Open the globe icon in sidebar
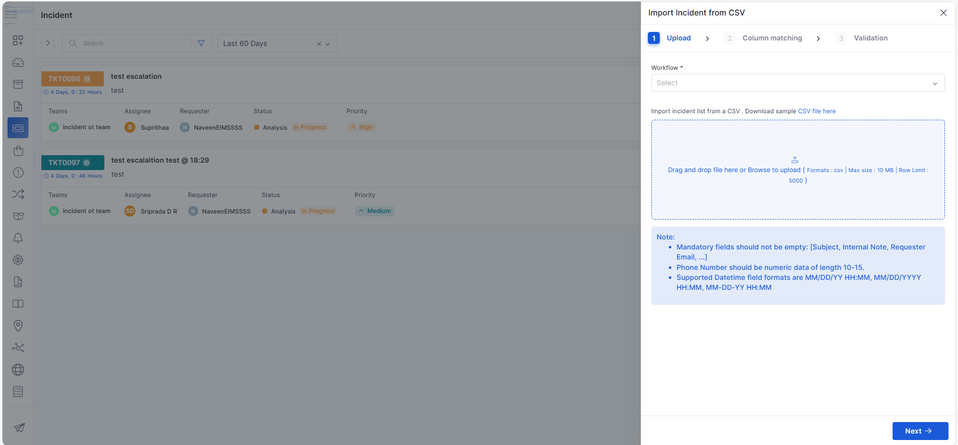Image resolution: width=958 pixels, height=445 pixels. (x=18, y=370)
